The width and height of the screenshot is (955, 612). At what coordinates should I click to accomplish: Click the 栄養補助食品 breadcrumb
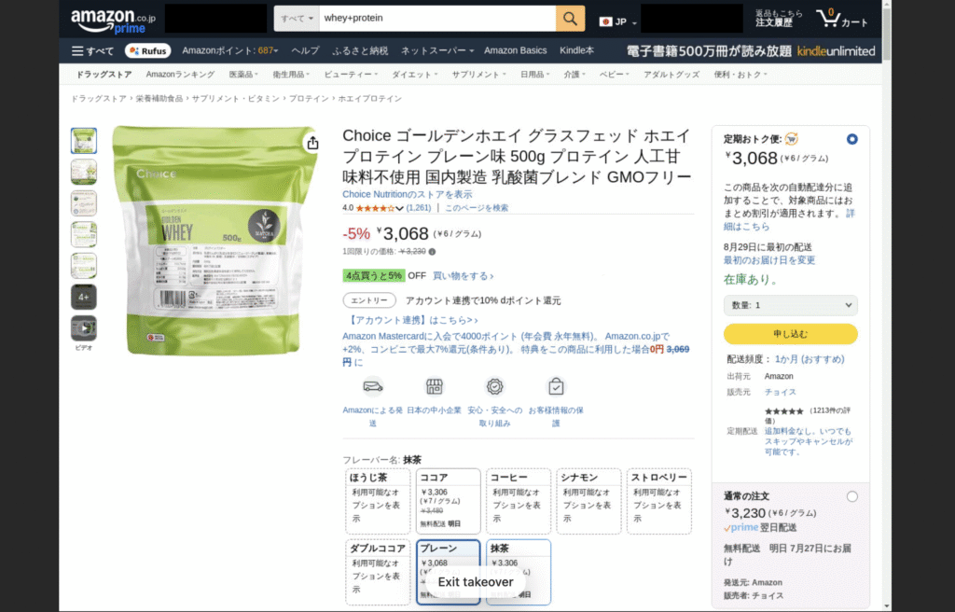[159, 98]
